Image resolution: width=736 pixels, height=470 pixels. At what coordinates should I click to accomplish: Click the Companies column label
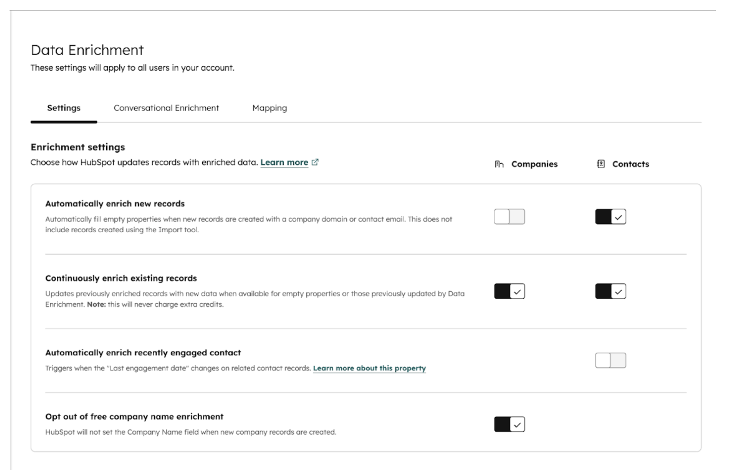pos(534,164)
